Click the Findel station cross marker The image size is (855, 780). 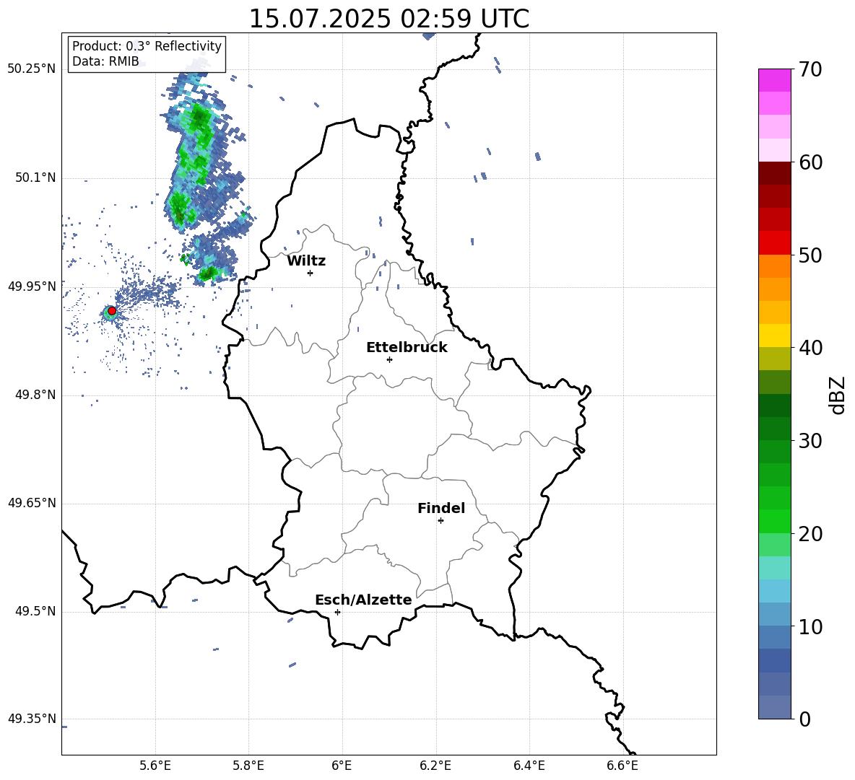tap(440, 520)
